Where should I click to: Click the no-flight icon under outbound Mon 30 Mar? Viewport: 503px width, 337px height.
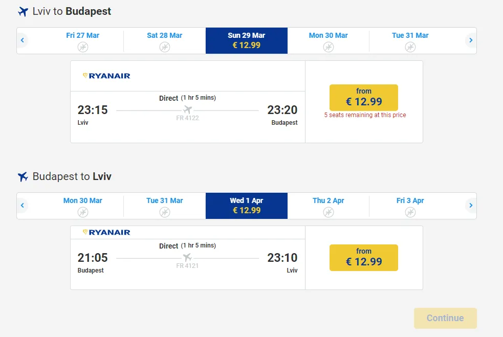tap(329, 47)
